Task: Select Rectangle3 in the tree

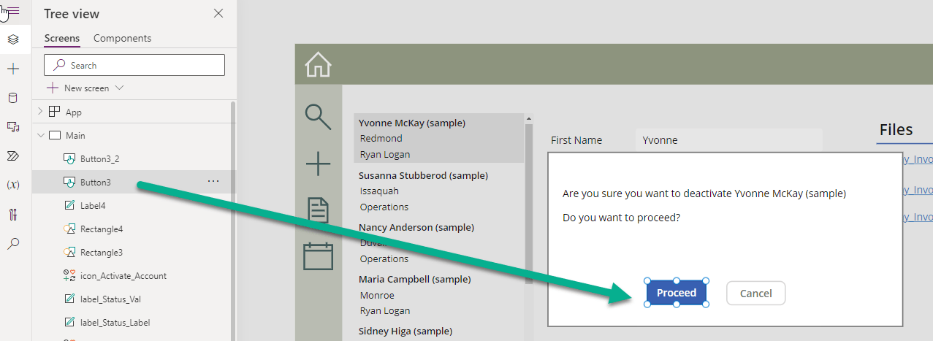Action: [102, 253]
